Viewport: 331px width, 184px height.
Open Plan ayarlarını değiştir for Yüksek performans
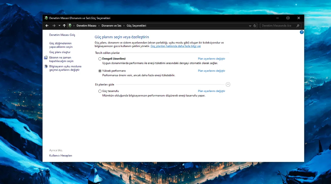point(211,71)
